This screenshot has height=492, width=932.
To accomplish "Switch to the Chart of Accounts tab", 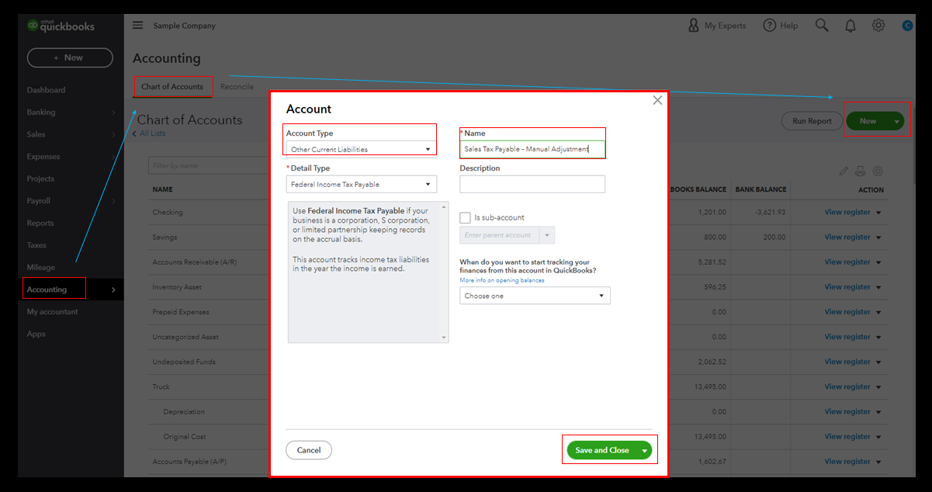I will (x=172, y=87).
